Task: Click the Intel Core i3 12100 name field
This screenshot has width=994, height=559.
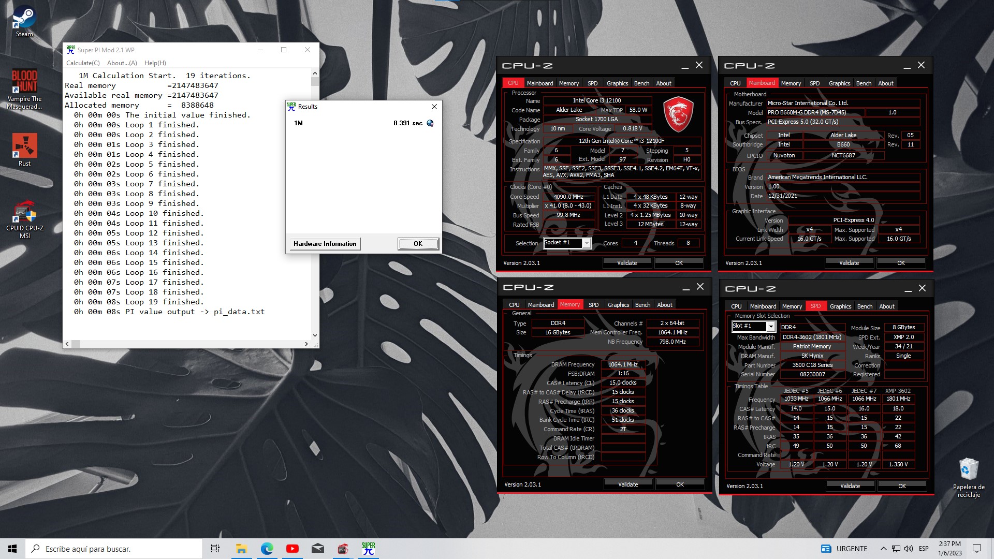Action: coord(597,100)
